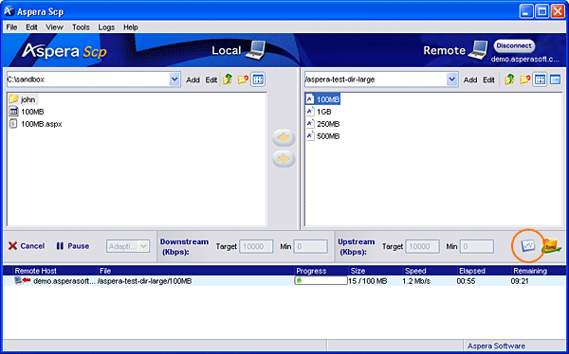The height and width of the screenshot is (354, 569).
Task: Click the Aspera title bar app icon
Action: [x=9, y=11]
